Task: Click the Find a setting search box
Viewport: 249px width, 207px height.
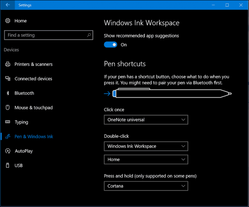Action: pyautogui.click(x=49, y=35)
